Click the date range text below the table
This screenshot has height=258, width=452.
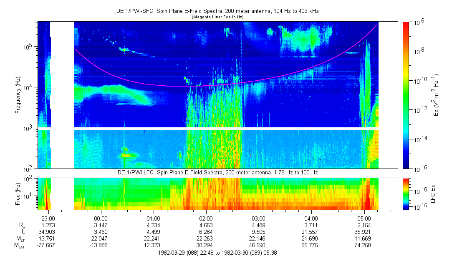coord(217,253)
